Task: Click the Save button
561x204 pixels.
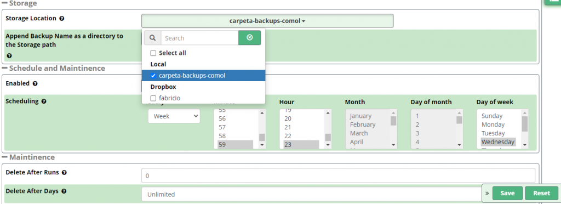Action: pyautogui.click(x=507, y=193)
